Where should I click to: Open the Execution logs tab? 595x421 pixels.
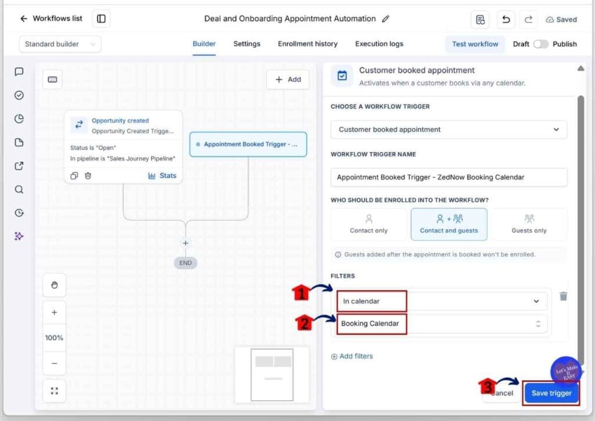point(379,44)
